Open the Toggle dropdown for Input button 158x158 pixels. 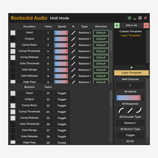pyautogui.click(x=62, y=93)
